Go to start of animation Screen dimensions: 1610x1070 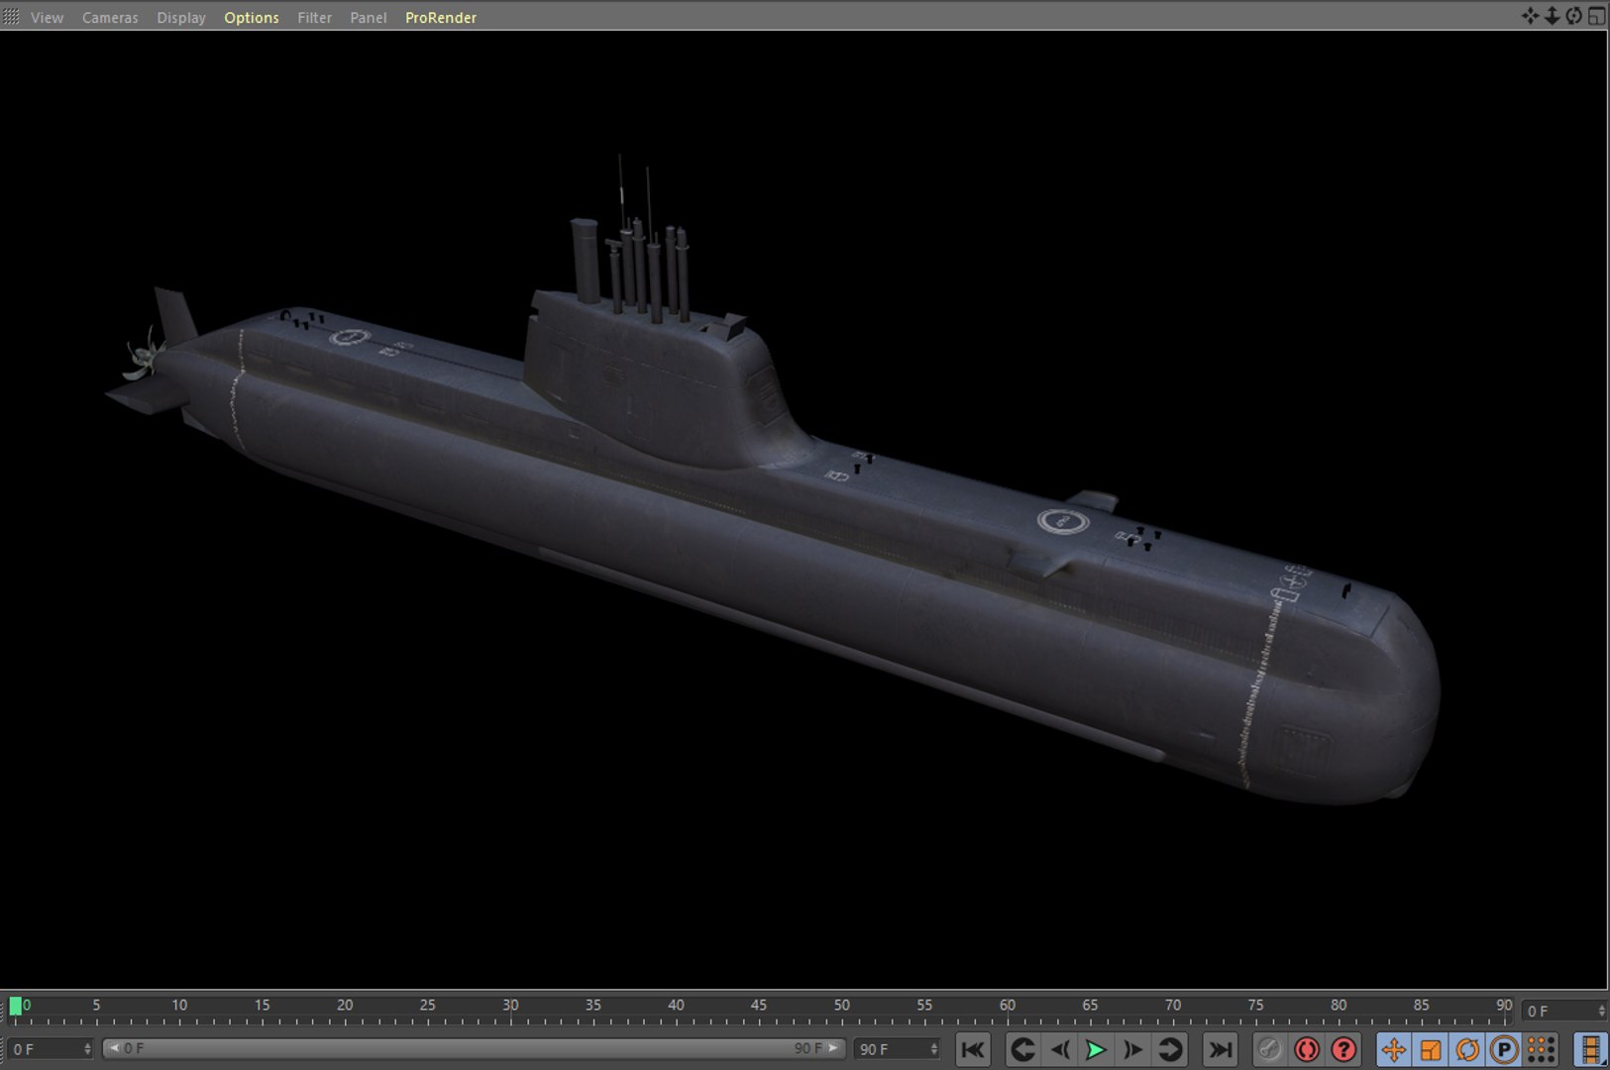click(973, 1049)
